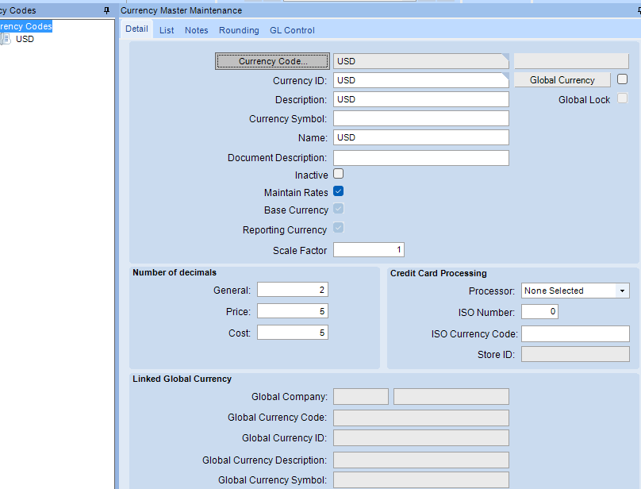The image size is (641, 489).
Task: Click the Global Currency button
Action: [562, 80]
